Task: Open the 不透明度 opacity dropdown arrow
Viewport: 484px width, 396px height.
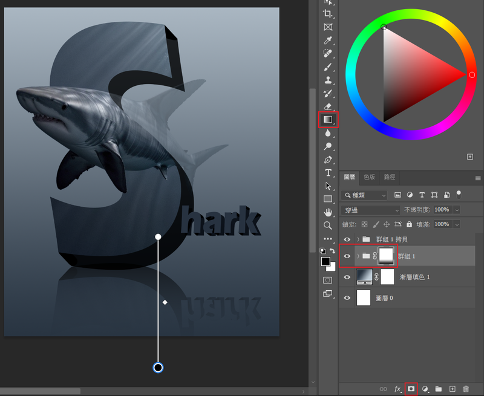Action: (457, 210)
